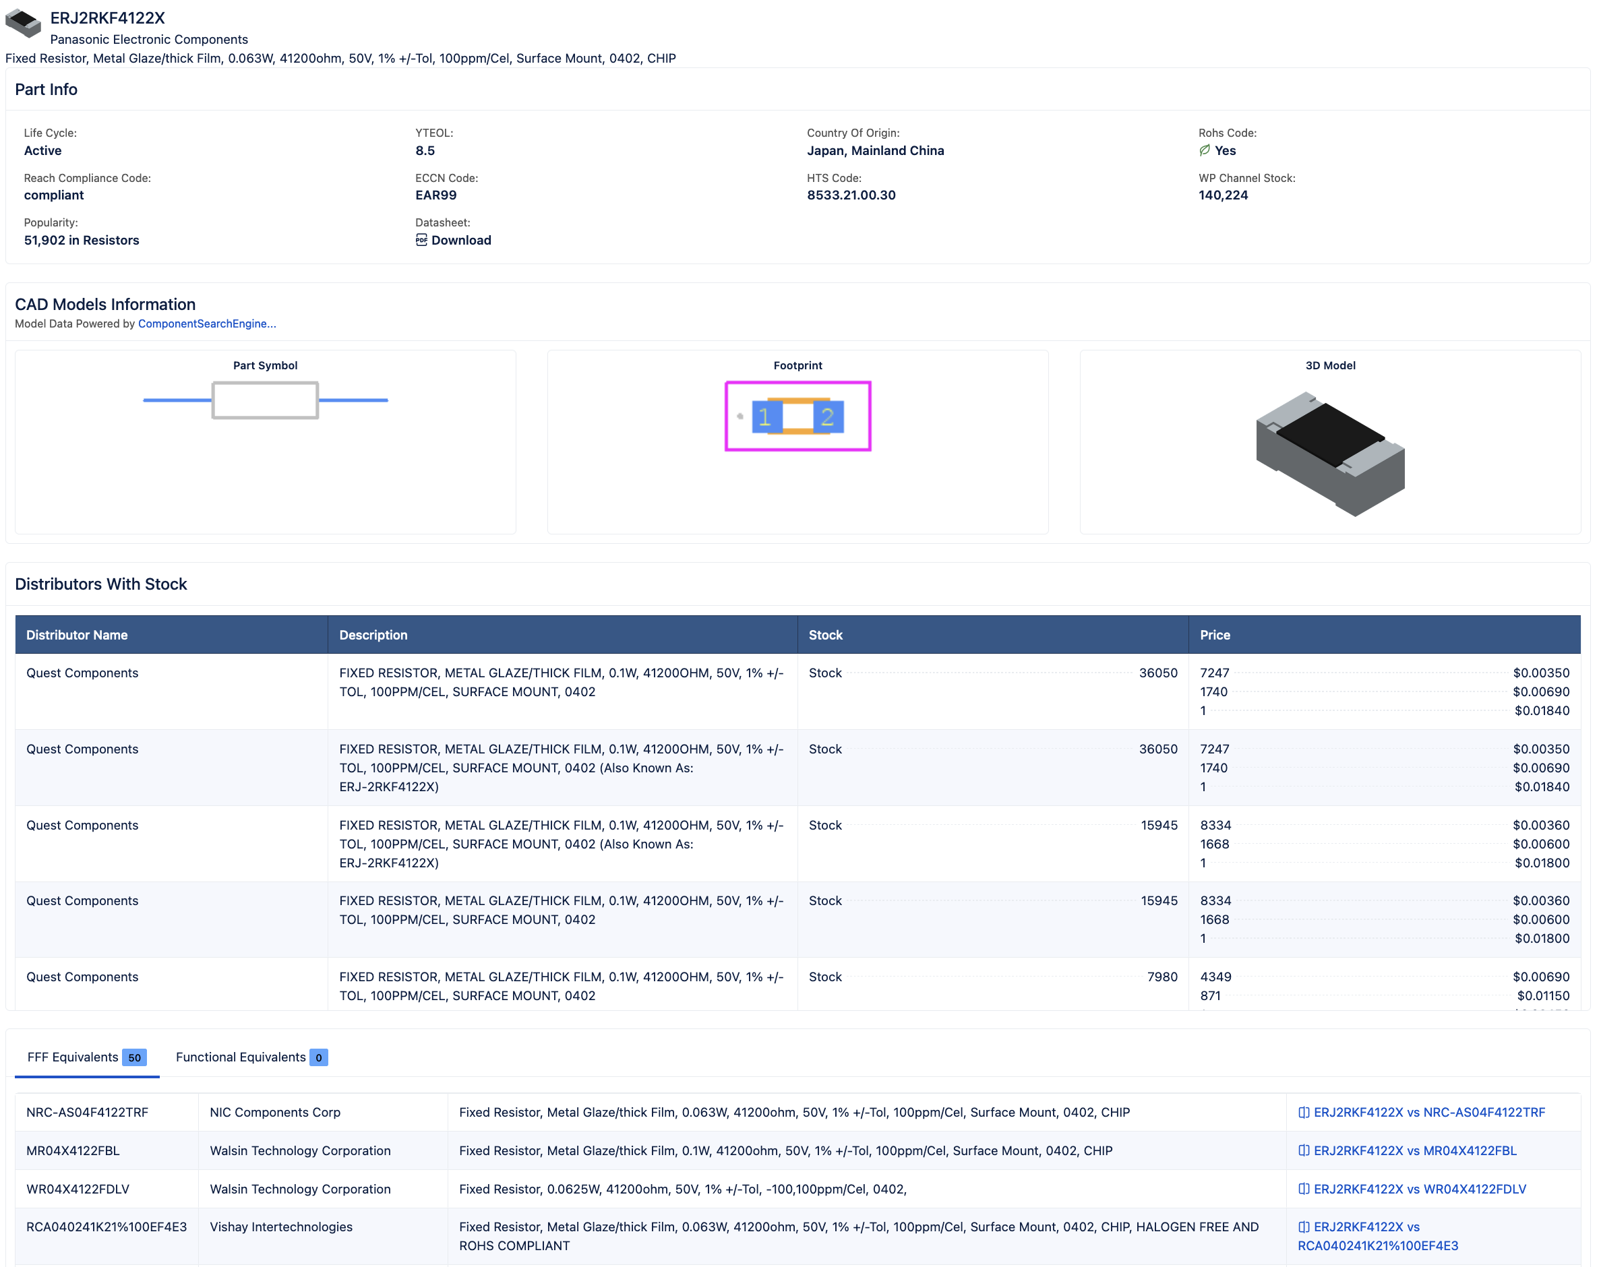Open ERJ2RKF4122X vs RCA040241K21%100EF4E3 comparison
The image size is (1599, 1267).
coord(1378,1236)
